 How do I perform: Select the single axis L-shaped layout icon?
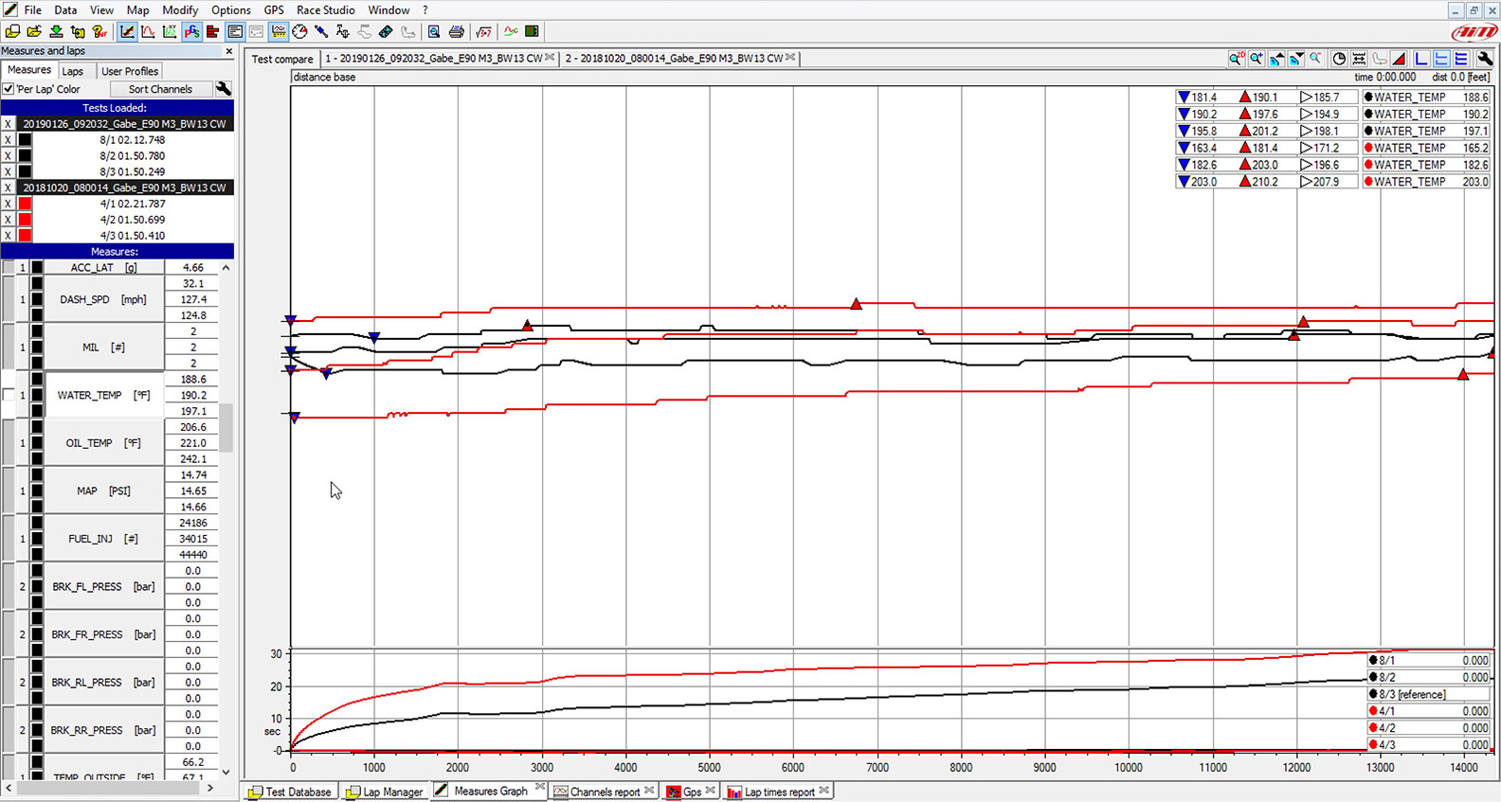1421,59
